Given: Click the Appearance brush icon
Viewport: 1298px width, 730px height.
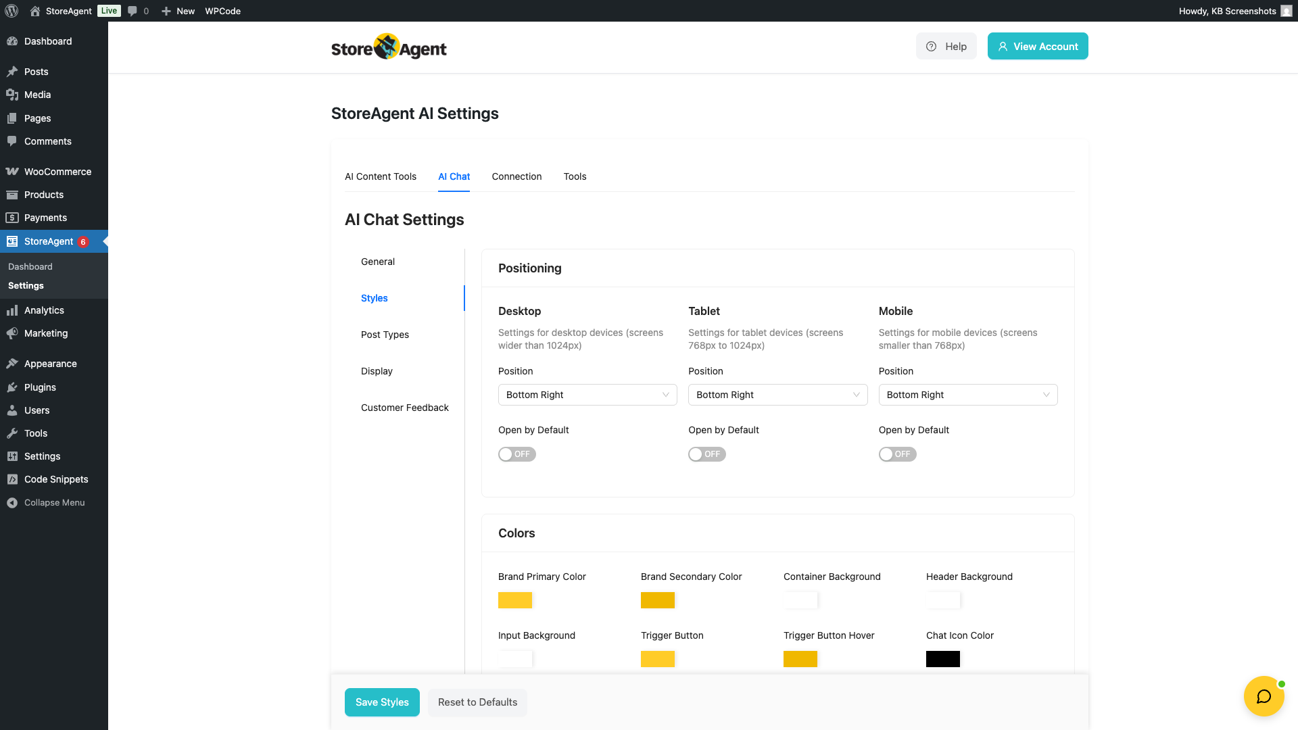Looking at the screenshot, I should click(12, 364).
